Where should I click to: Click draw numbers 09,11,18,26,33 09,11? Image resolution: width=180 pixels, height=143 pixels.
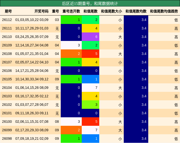(32, 113)
